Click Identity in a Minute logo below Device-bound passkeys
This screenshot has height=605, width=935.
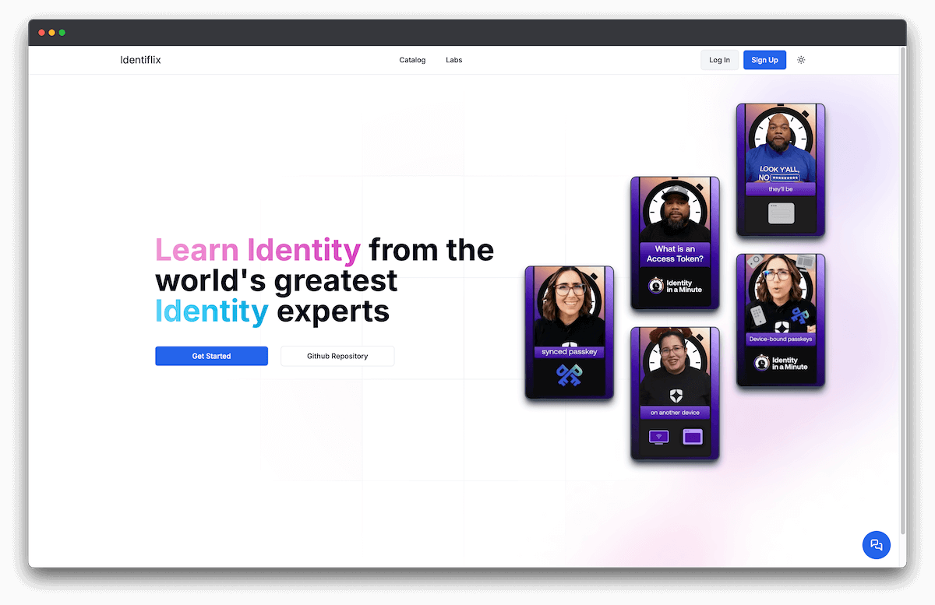tap(781, 363)
